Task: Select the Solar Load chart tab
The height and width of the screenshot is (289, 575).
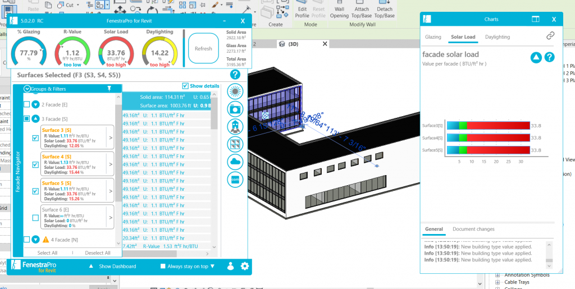Action: (x=463, y=37)
